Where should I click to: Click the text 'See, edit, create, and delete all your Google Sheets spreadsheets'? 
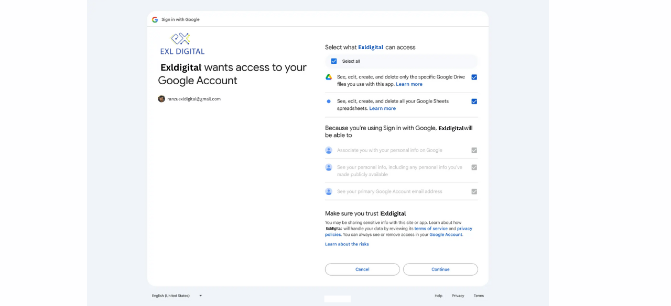click(x=393, y=105)
